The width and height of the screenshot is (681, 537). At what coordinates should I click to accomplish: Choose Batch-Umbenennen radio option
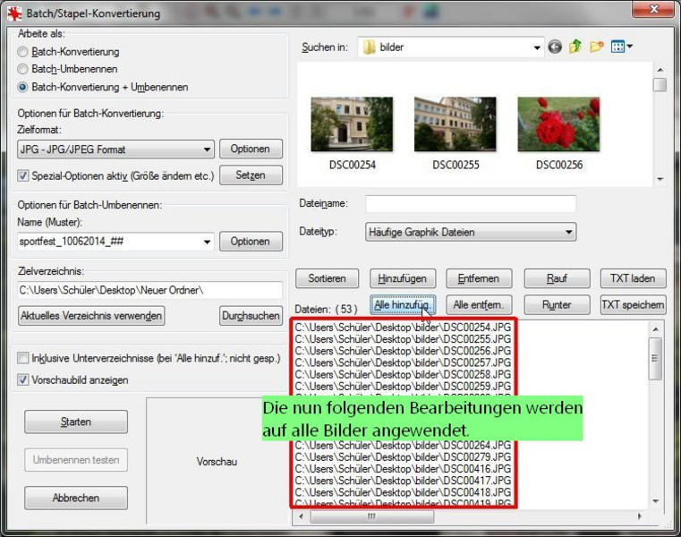point(23,69)
